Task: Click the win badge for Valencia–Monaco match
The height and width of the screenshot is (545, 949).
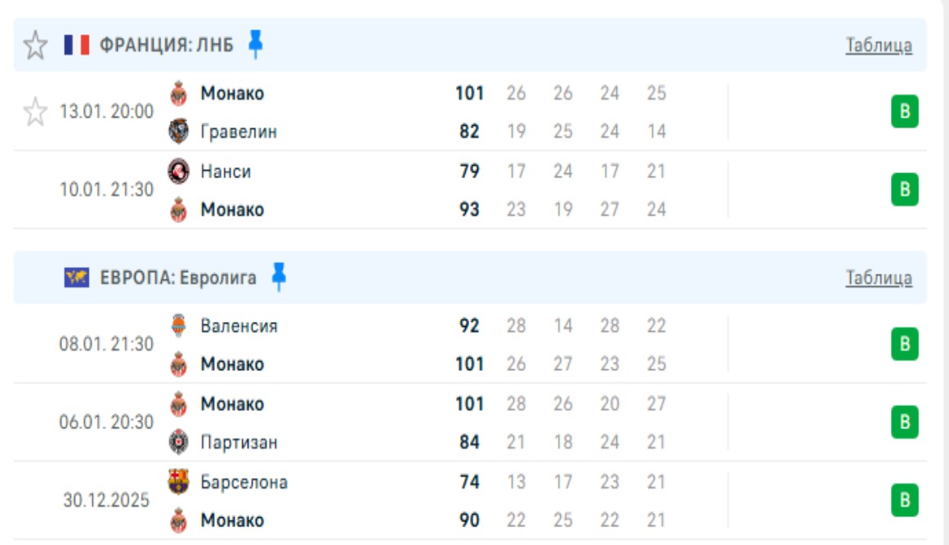Action: point(905,345)
